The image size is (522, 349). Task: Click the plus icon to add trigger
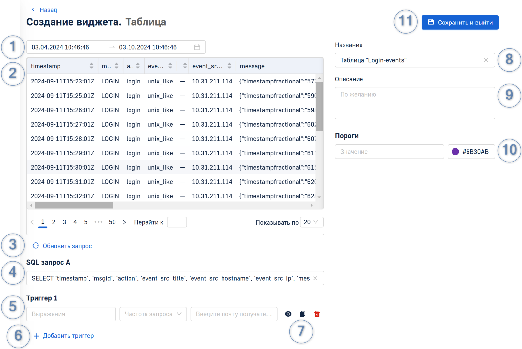click(37, 336)
